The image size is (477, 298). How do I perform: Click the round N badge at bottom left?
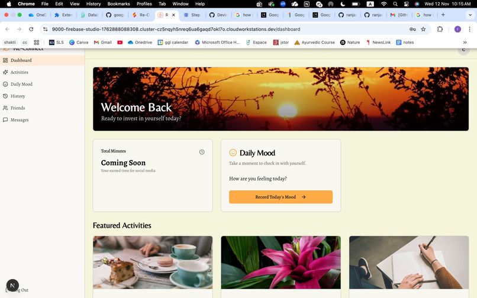click(12, 285)
